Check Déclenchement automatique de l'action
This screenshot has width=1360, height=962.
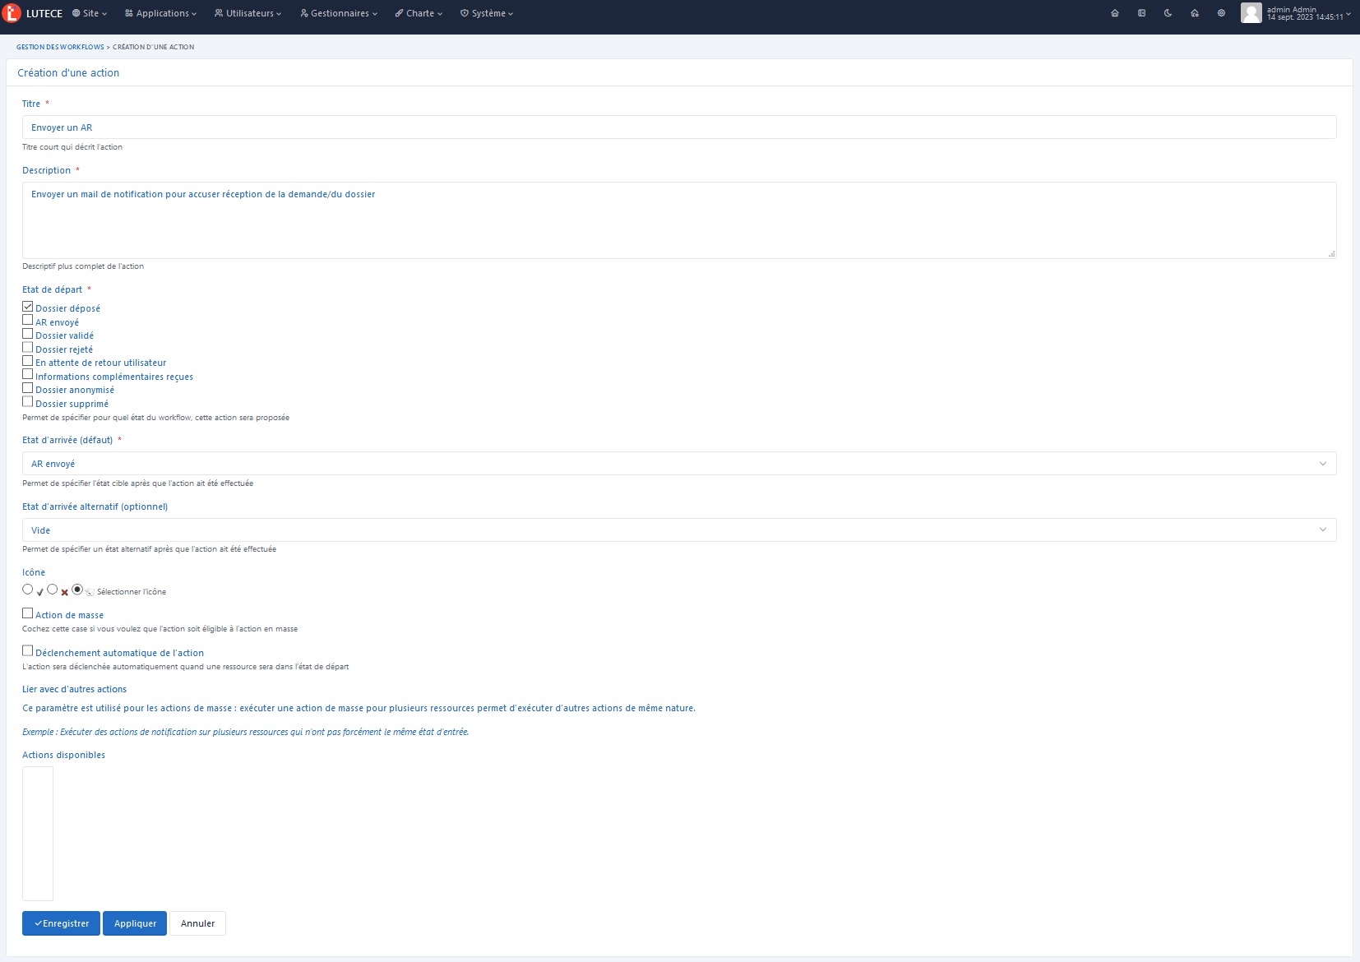click(x=26, y=650)
